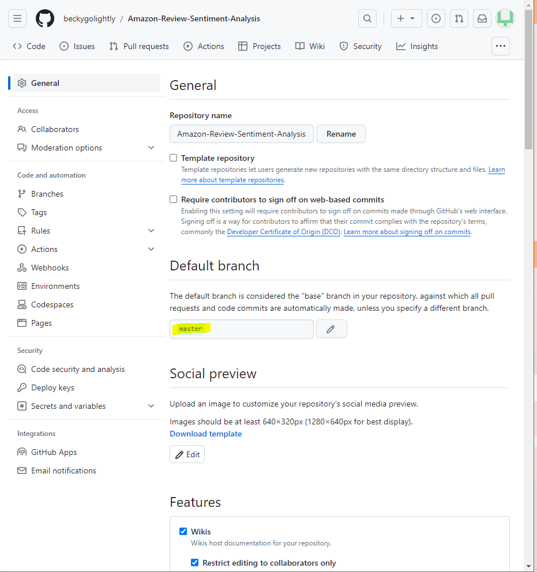Viewport: 537px width, 572px height.
Task: Open the Wiki tab
Action: click(310, 46)
